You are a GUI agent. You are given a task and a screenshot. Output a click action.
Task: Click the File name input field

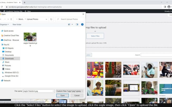[x=38, y=91]
